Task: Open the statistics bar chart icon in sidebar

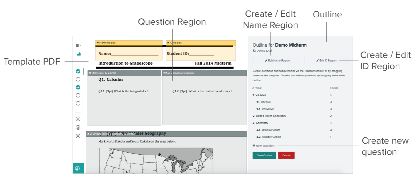Action: [79, 54]
